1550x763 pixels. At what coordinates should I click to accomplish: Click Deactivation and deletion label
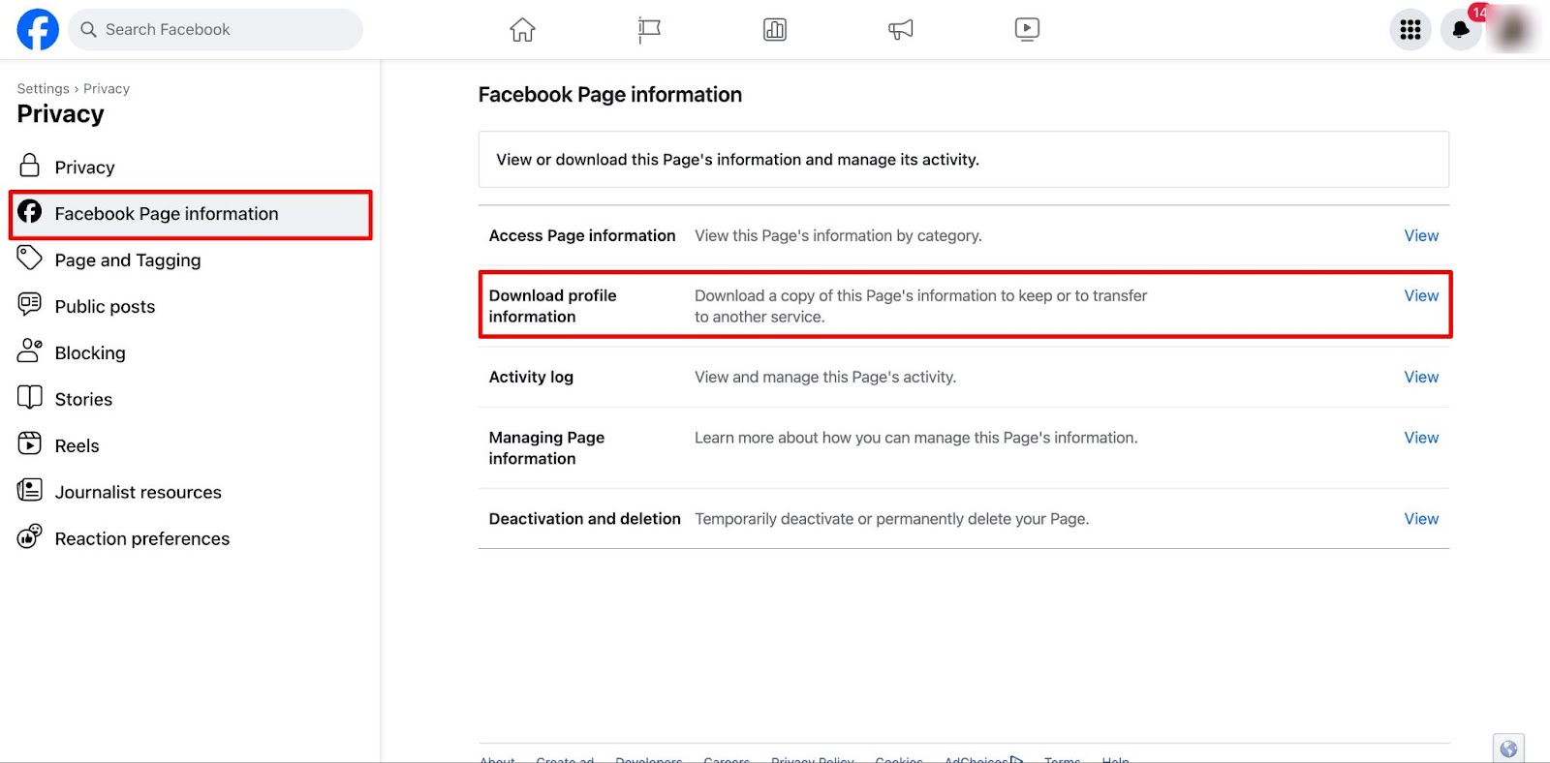click(585, 519)
